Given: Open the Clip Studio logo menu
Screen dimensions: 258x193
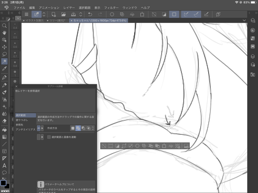Looking at the screenshot, I should coord(6,8).
